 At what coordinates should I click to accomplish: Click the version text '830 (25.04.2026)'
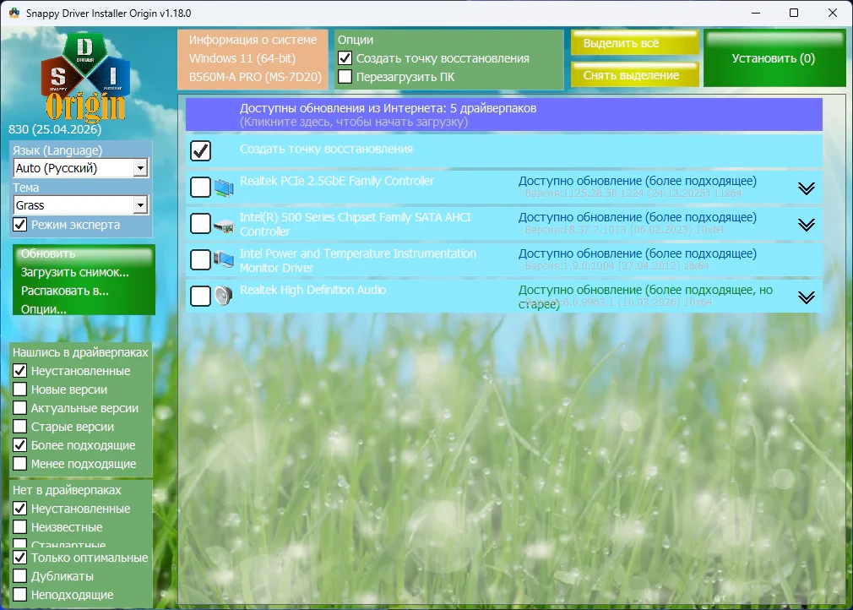click(x=55, y=129)
